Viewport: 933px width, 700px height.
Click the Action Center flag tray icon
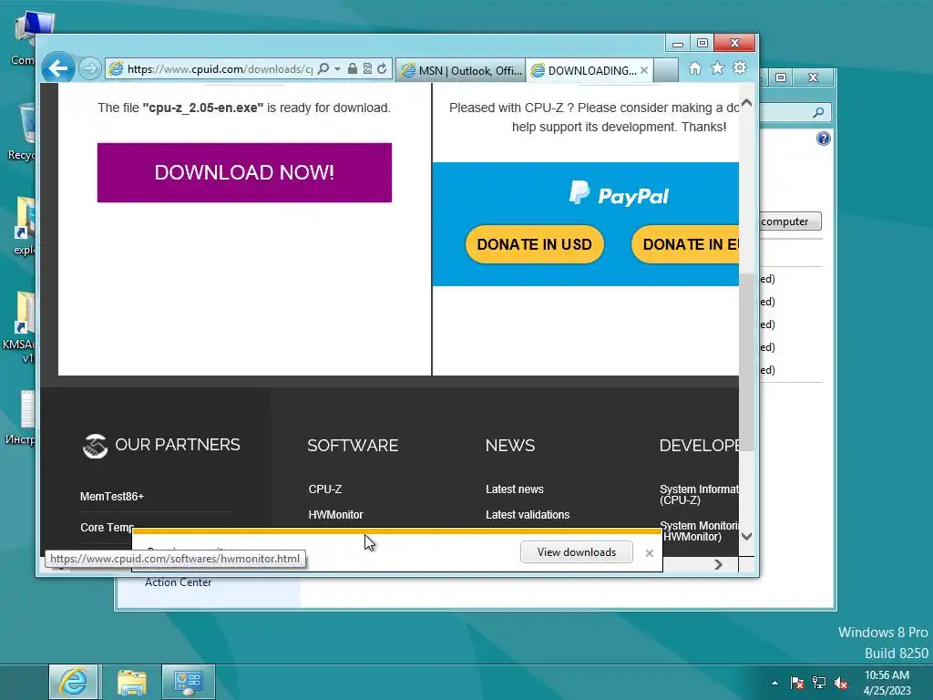pyautogui.click(x=796, y=683)
